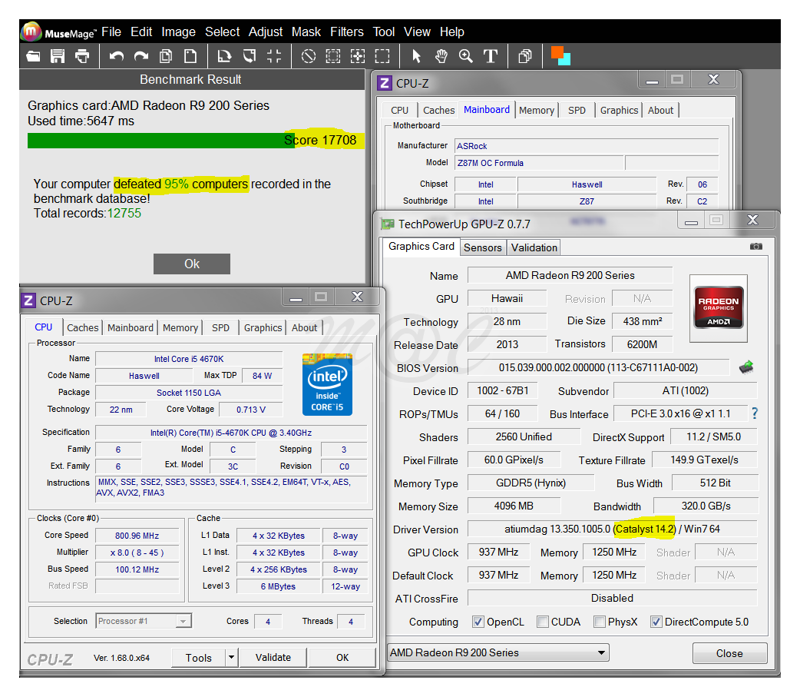The image size is (800, 697).
Task: Click the Validate button in CPU-Z
Action: click(x=273, y=657)
